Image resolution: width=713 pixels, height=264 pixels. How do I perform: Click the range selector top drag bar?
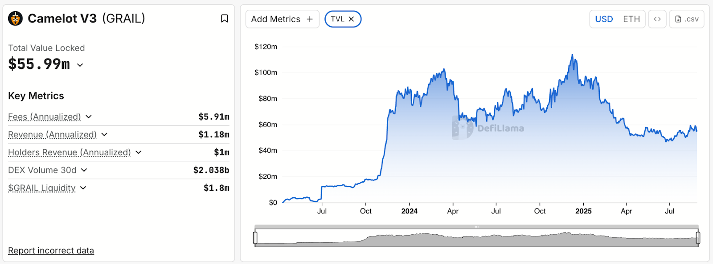coord(476,227)
